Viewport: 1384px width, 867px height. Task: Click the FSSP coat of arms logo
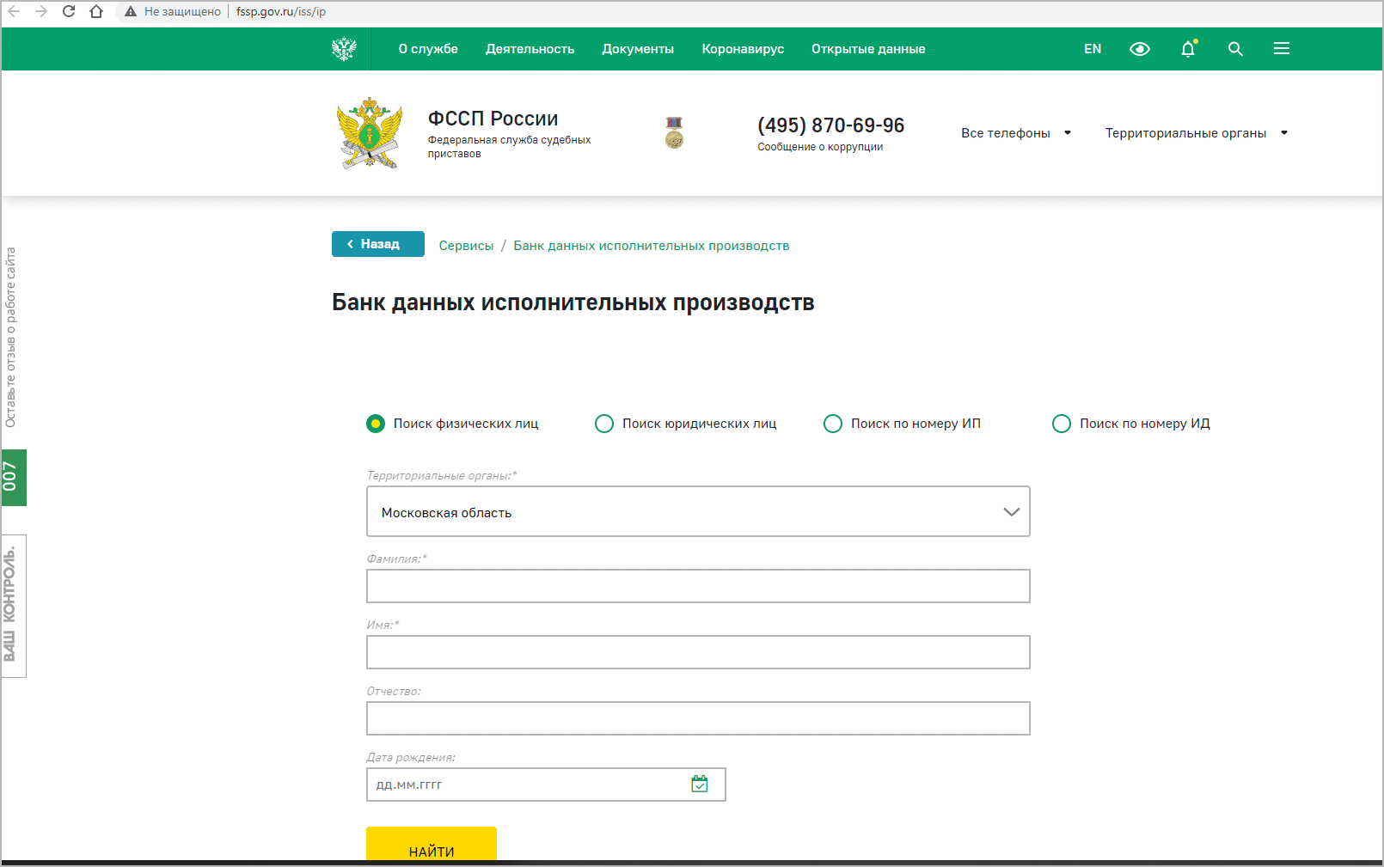click(x=370, y=133)
